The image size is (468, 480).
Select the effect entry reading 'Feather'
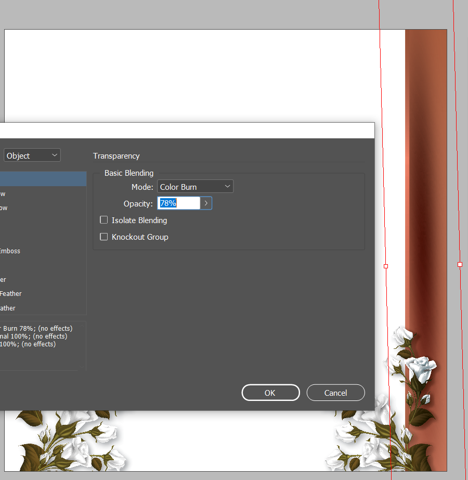pyautogui.click(x=11, y=294)
